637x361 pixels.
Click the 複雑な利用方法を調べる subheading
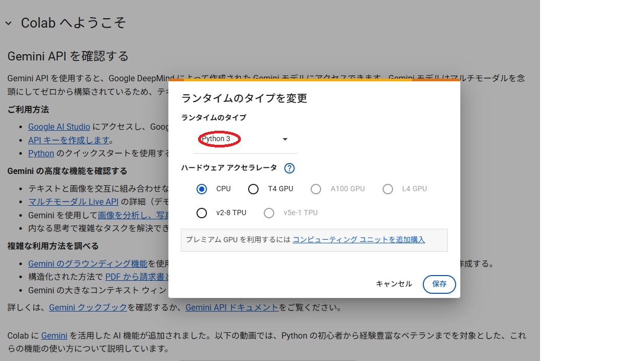53,246
